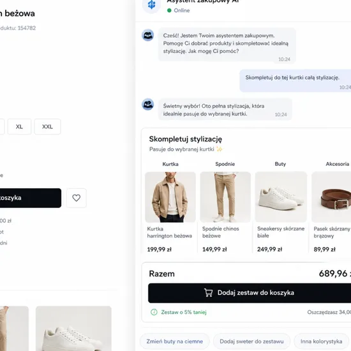Viewport: 351px width, 351px height.
Task: Click 'Dodaj zestaw do koszyka' button
Action: coord(250,293)
